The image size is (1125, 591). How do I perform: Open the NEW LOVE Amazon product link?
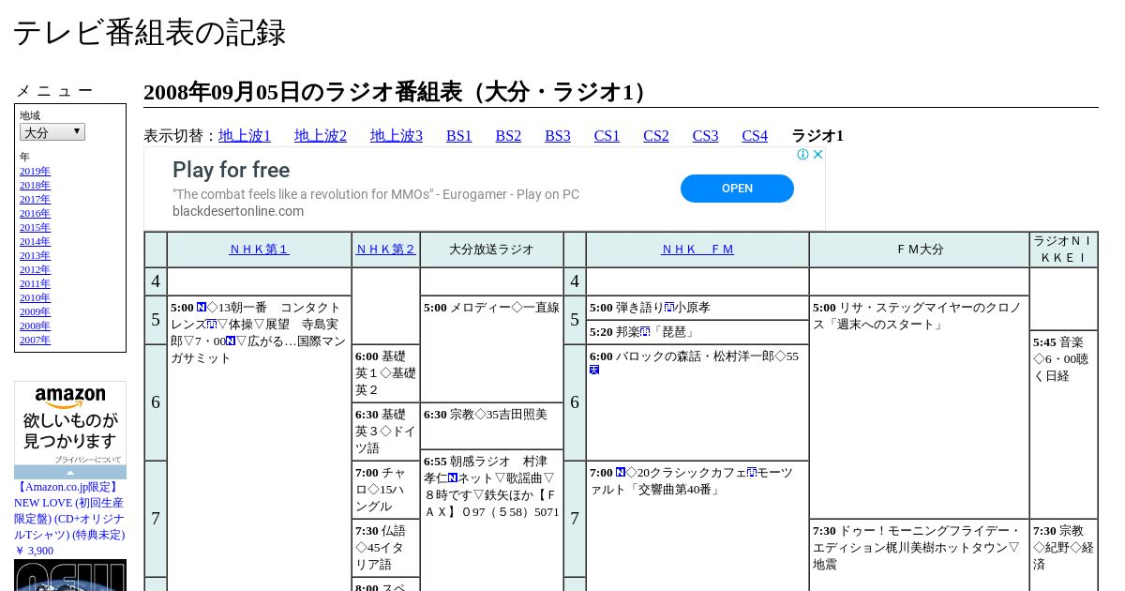[x=69, y=519]
